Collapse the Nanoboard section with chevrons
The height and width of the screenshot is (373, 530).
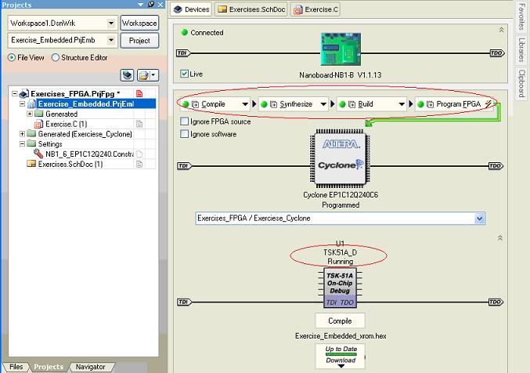[x=501, y=30]
